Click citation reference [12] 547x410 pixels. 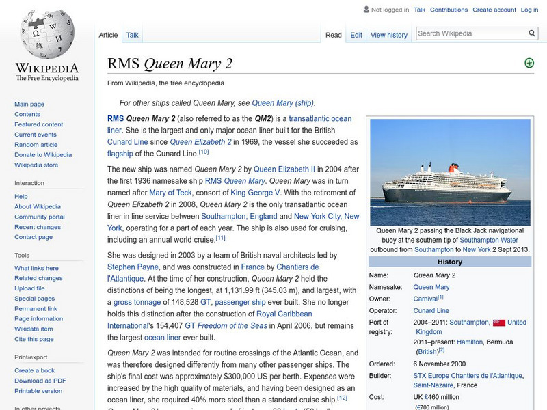pos(342,398)
